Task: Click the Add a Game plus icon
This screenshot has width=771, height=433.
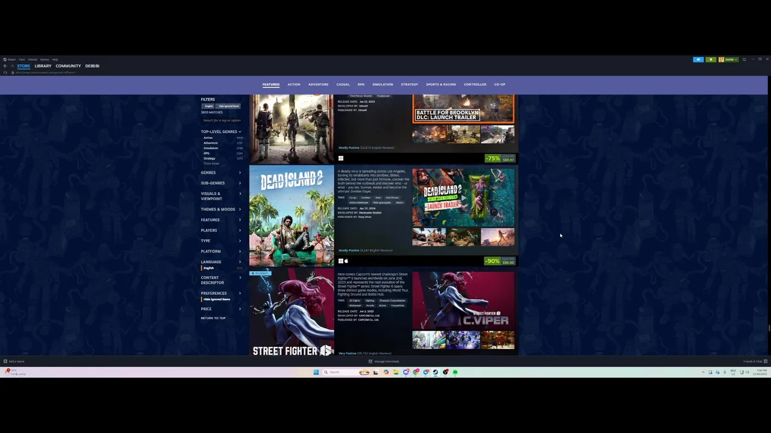Action: point(5,361)
